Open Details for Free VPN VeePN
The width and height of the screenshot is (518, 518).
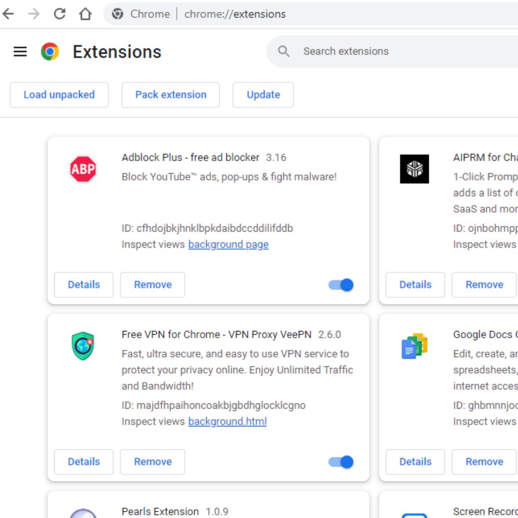point(84,462)
